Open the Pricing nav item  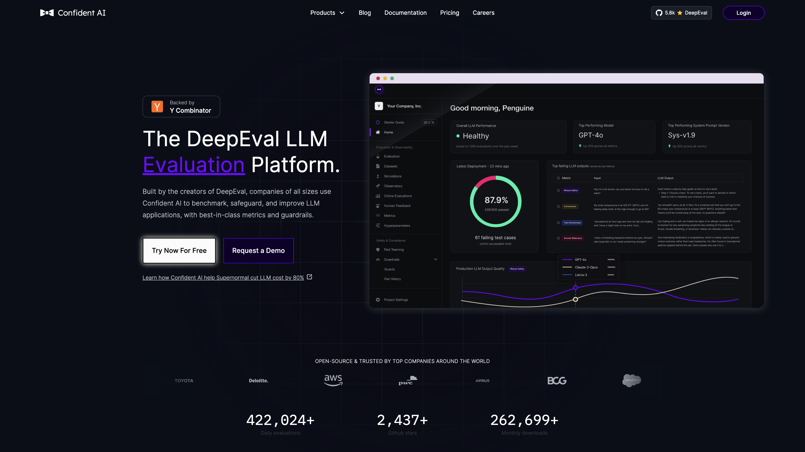pyautogui.click(x=449, y=13)
